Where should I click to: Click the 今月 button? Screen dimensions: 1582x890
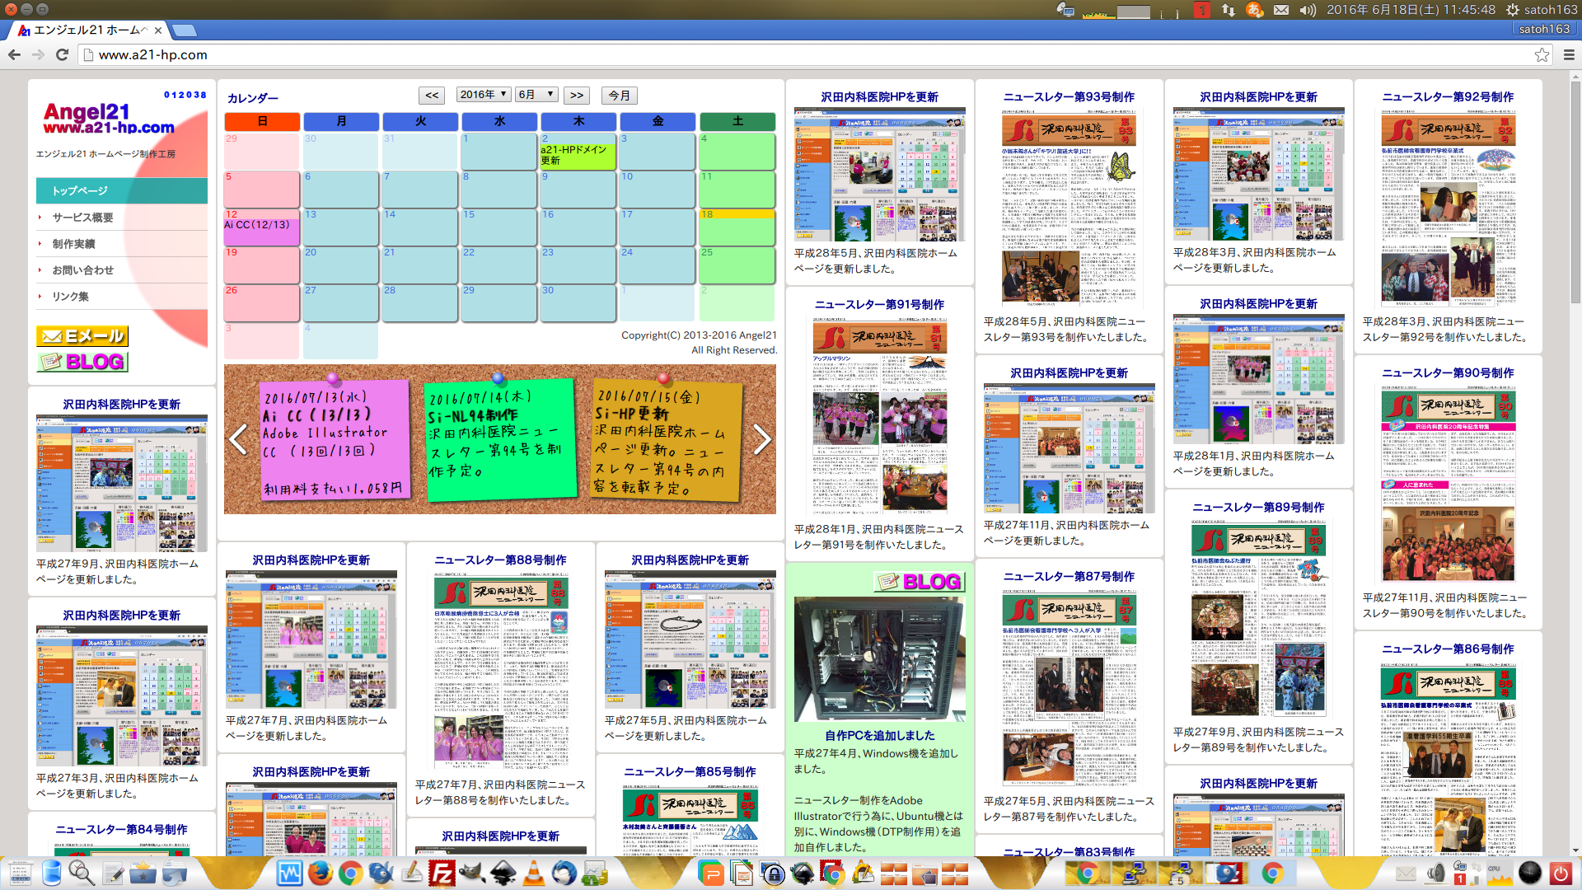pos(620,96)
